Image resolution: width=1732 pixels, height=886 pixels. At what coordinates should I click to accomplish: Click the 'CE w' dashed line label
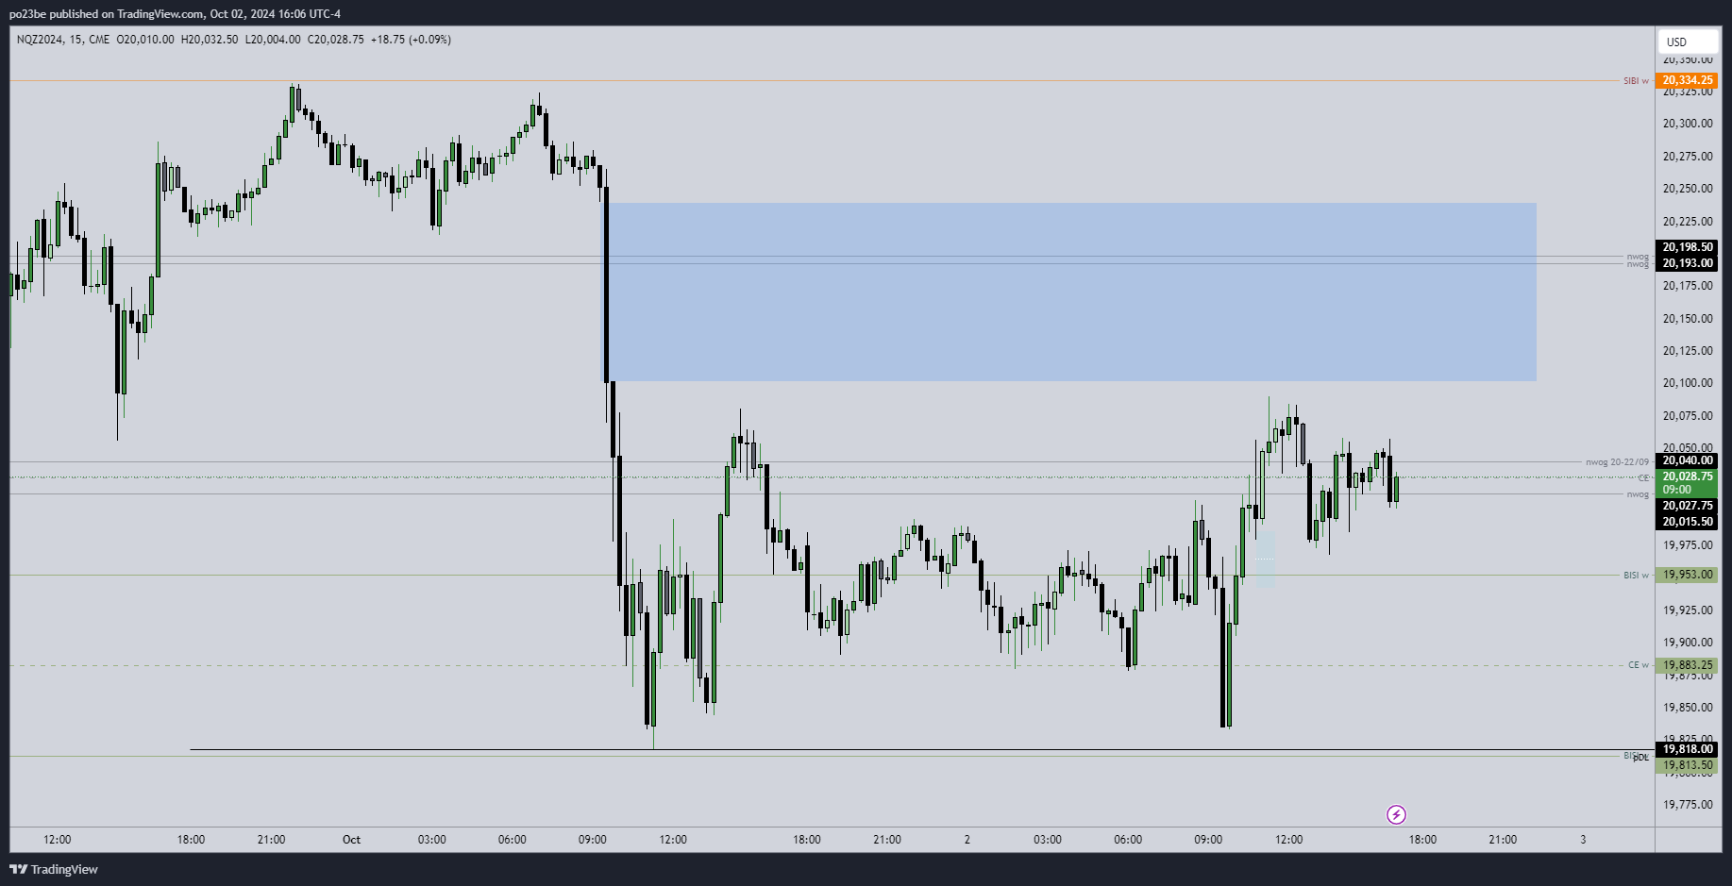click(x=1638, y=665)
